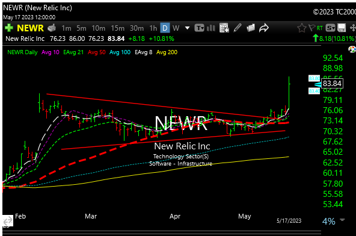The width and height of the screenshot is (356, 236).
Task: Click the New Relic Inc name in quote row
Action: coord(25,39)
